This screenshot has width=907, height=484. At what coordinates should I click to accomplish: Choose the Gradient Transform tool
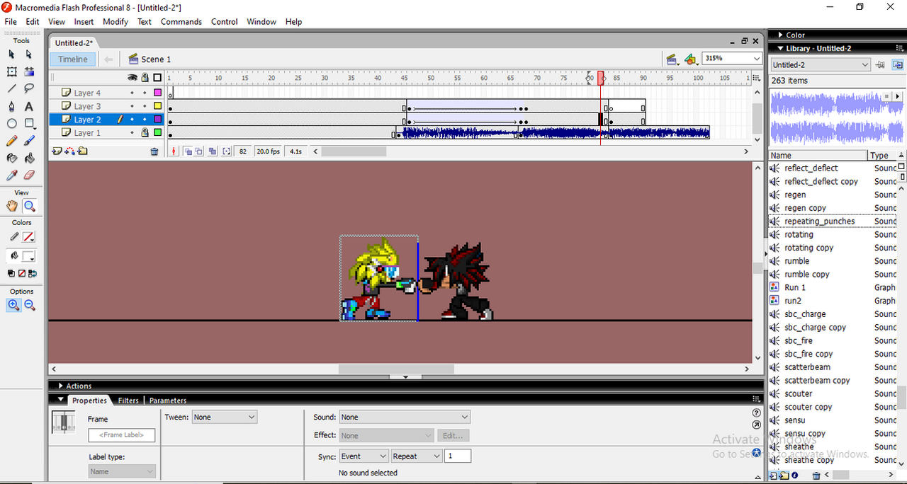coord(29,71)
